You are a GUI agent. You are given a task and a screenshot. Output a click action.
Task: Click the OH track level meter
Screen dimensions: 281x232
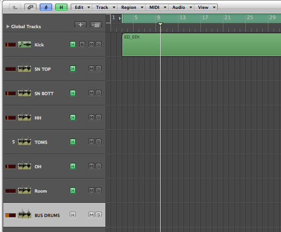point(10,166)
